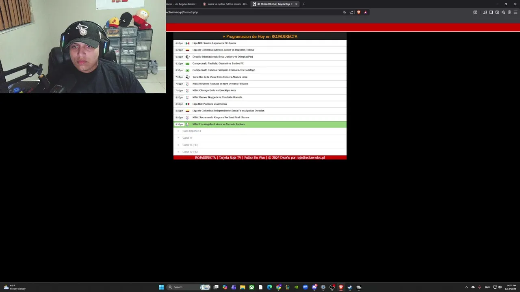Viewport: 520px width, 292px height.
Task: Click the page translate icon in address bar
Action: (x=344, y=12)
